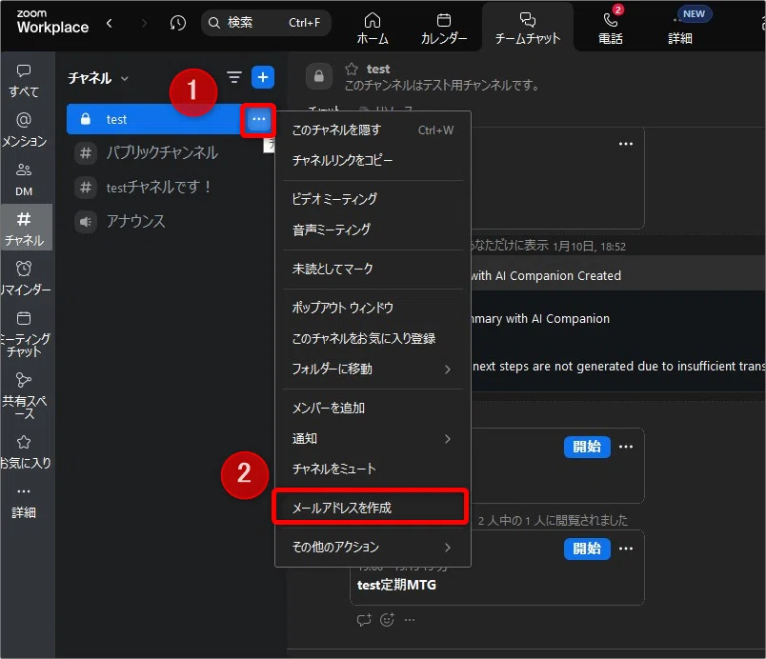Viewport: 766px width, 659px height.
Task: Click the blue plus new channel button
Action: point(263,77)
